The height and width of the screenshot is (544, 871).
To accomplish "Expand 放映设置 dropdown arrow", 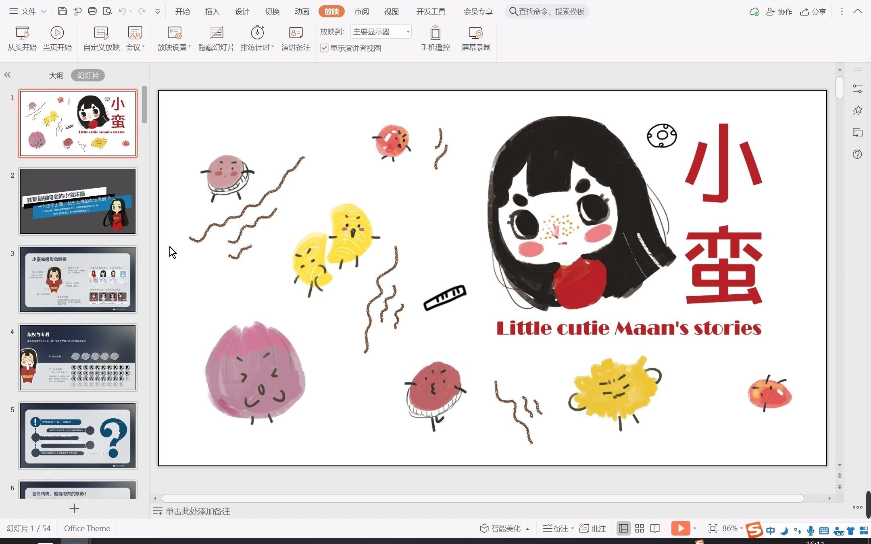I will (190, 47).
